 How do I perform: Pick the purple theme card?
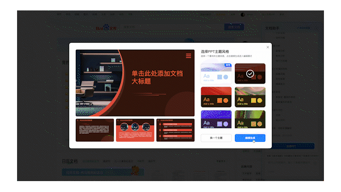(x=216, y=119)
